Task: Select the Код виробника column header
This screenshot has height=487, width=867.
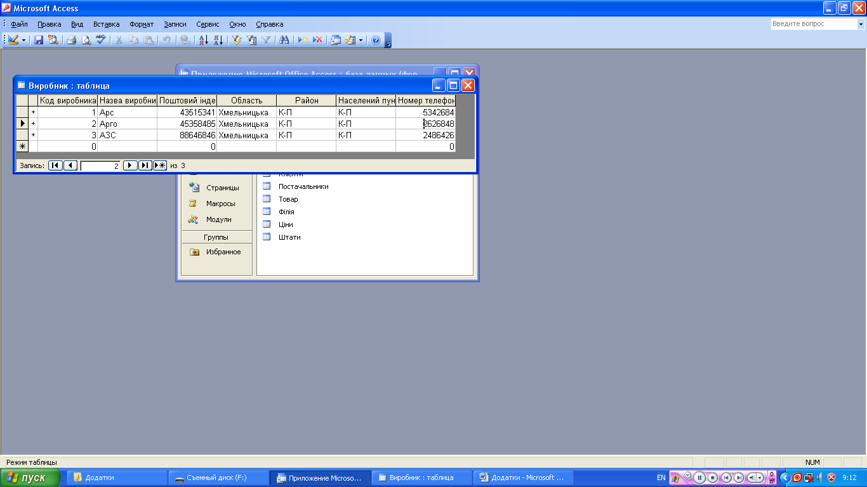Action: (x=68, y=100)
